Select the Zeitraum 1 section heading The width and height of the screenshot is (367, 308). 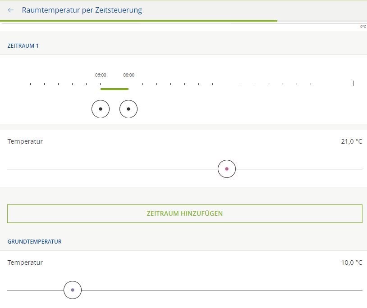tap(23, 45)
